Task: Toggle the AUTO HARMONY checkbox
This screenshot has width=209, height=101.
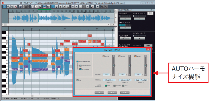Action: coord(77,62)
